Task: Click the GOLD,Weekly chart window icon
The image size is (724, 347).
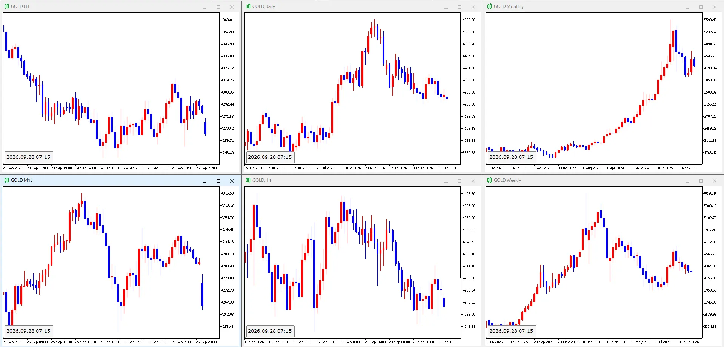Action: pos(489,180)
